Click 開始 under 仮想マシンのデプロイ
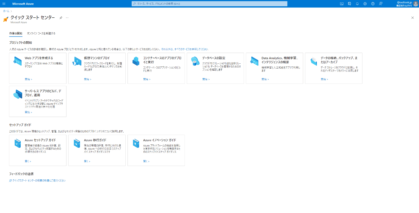The image size is (419, 213). coord(88,79)
